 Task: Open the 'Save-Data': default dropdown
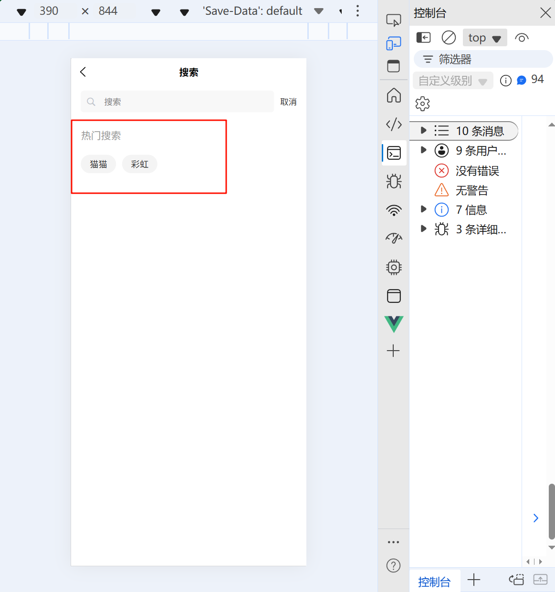263,11
